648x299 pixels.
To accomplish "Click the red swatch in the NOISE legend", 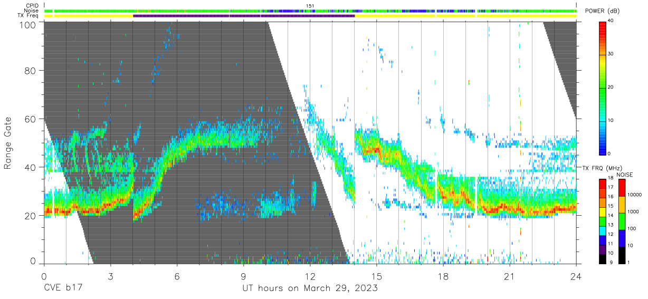I will [x=623, y=188].
